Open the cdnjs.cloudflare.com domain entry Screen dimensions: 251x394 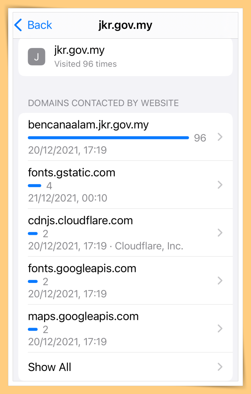click(125, 233)
